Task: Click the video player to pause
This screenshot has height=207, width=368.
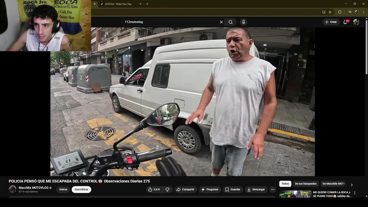Action: pos(183,101)
